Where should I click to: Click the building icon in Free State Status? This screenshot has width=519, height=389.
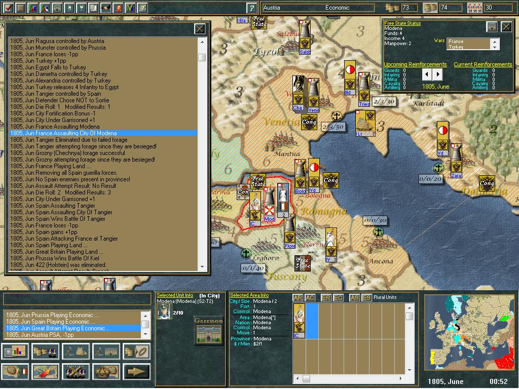tap(492, 27)
